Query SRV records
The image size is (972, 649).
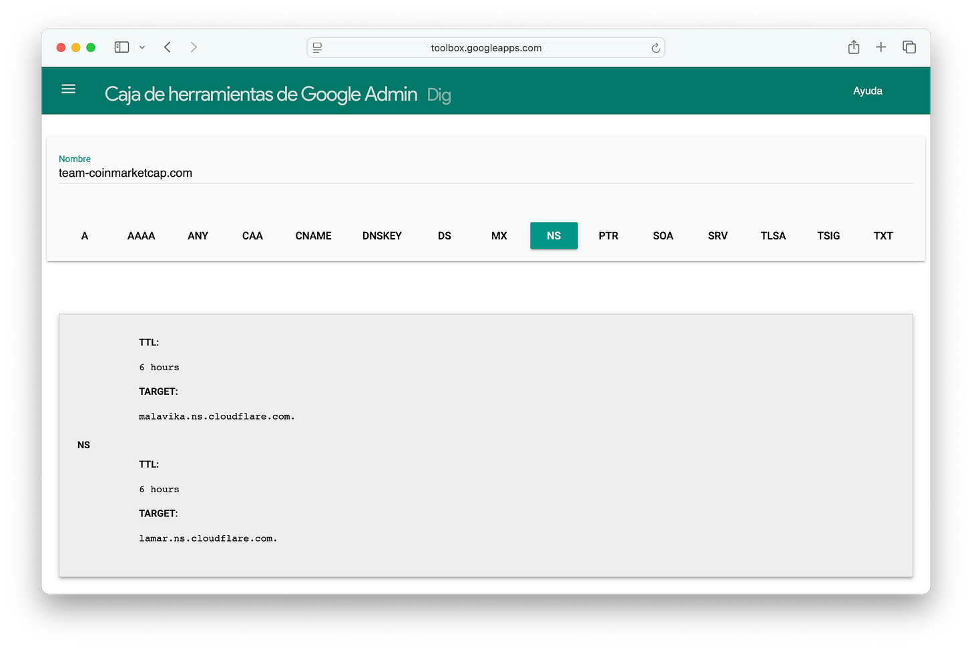(x=718, y=236)
